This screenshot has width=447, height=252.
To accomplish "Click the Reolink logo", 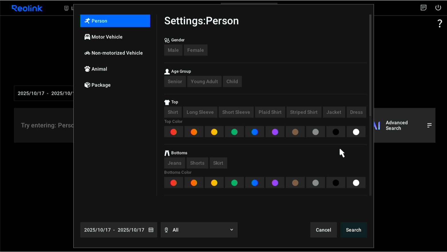I will [27, 8].
